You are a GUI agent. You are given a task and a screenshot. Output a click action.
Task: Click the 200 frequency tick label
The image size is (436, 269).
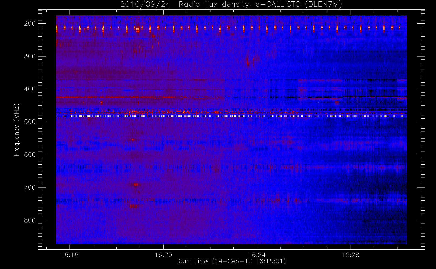pyautogui.click(x=30, y=23)
